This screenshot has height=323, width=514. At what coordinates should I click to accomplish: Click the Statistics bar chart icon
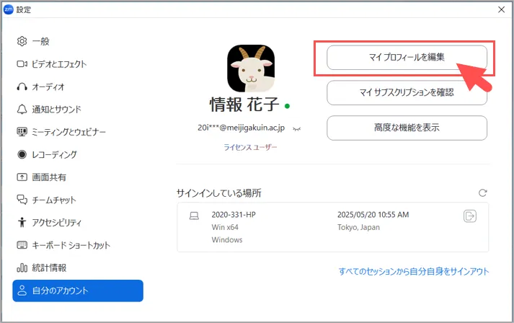point(22,267)
